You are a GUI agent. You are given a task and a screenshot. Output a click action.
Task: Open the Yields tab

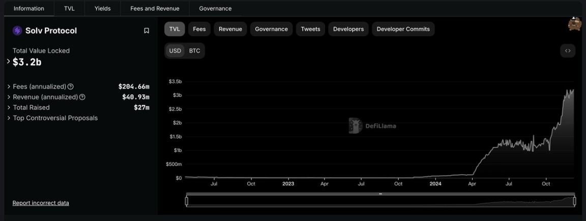(102, 8)
